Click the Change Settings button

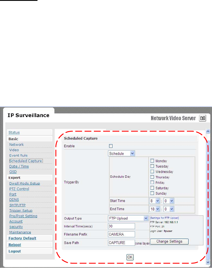(169, 241)
